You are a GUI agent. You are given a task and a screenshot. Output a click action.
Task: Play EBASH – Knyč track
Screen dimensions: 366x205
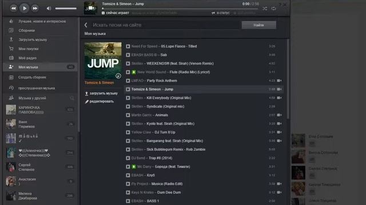pyautogui.click(x=128, y=175)
